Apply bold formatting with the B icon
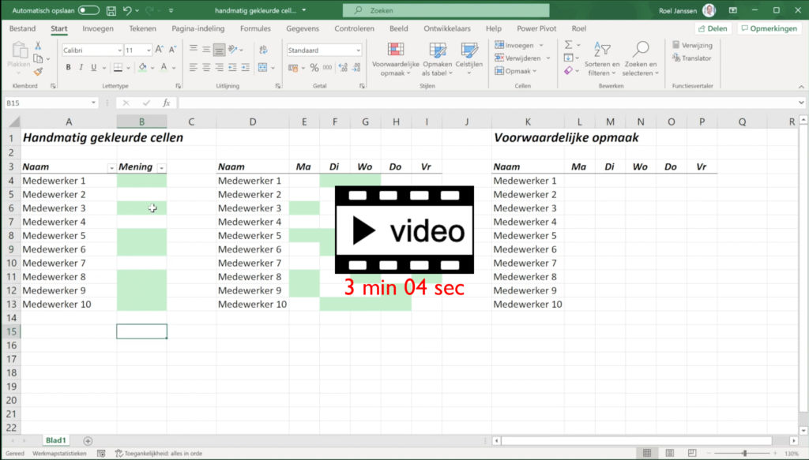The image size is (809, 460). tap(68, 67)
